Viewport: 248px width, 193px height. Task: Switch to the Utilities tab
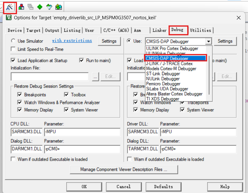[x=201, y=30]
